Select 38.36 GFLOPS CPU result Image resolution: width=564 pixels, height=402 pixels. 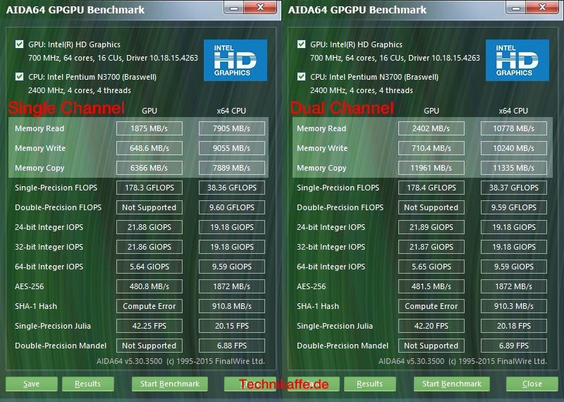tap(232, 188)
